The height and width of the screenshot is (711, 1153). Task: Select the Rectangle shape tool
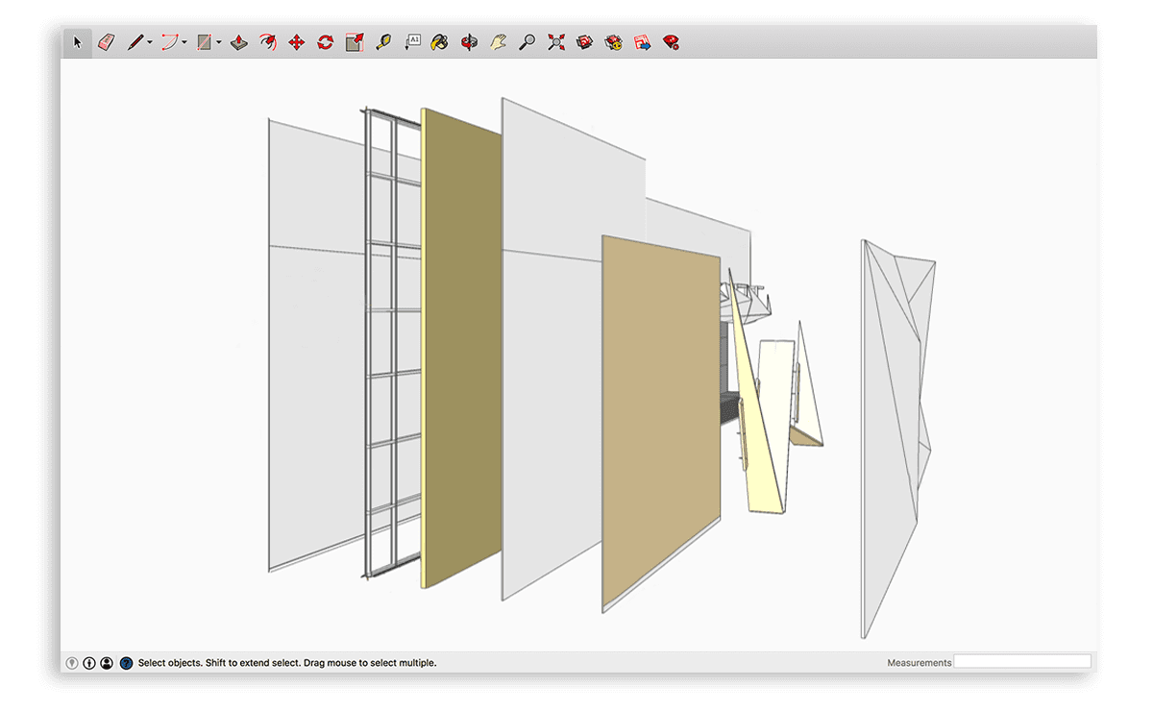click(206, 43)
